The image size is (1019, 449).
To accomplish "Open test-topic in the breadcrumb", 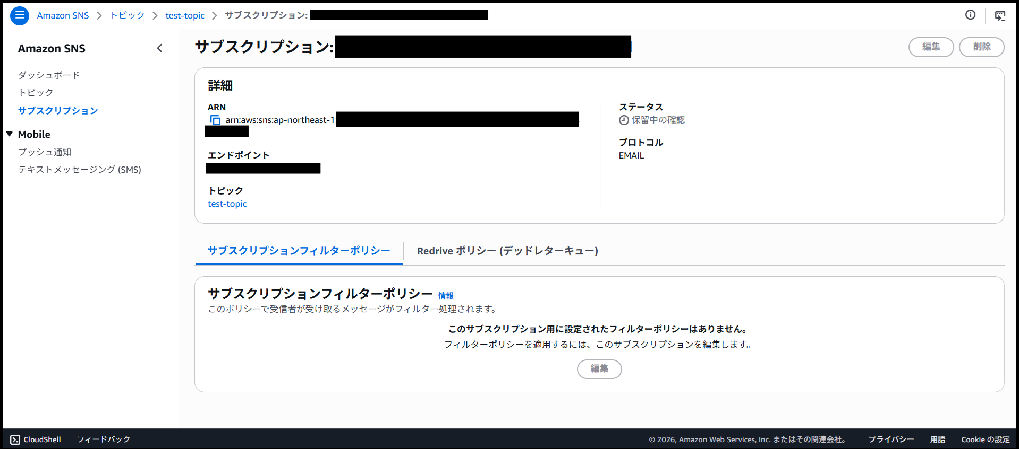I will (x=185, y=15).
